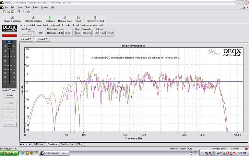Click the Copy icon in toolbar
The height and width of the screenshot is (156, 249).
(x=24, y=12)
